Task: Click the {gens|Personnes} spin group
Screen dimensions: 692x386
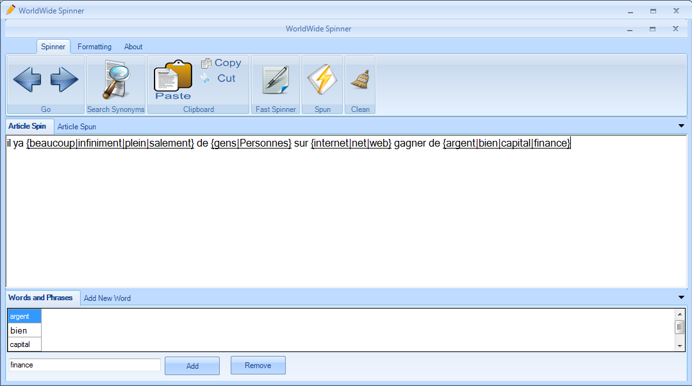Action: 251,143
